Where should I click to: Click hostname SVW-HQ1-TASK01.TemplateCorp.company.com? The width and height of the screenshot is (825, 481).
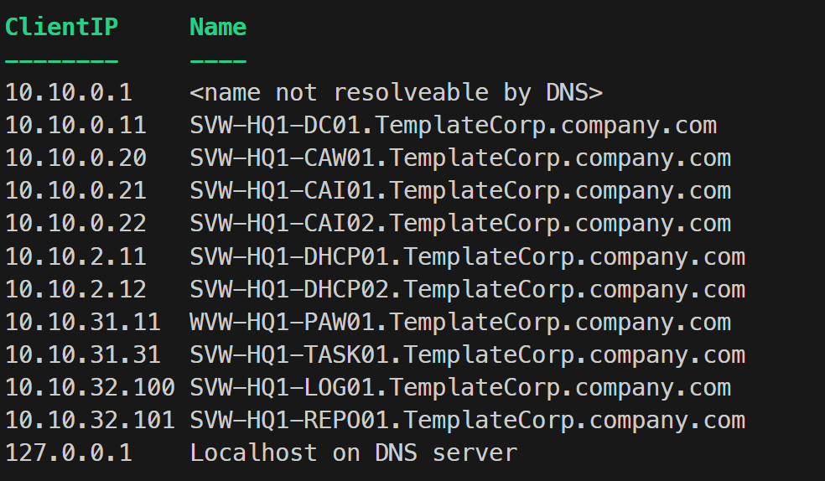(467, 355)
